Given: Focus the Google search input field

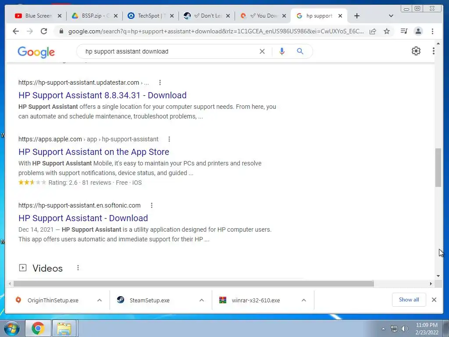Looking at the screenshot, I should point(171,51).
